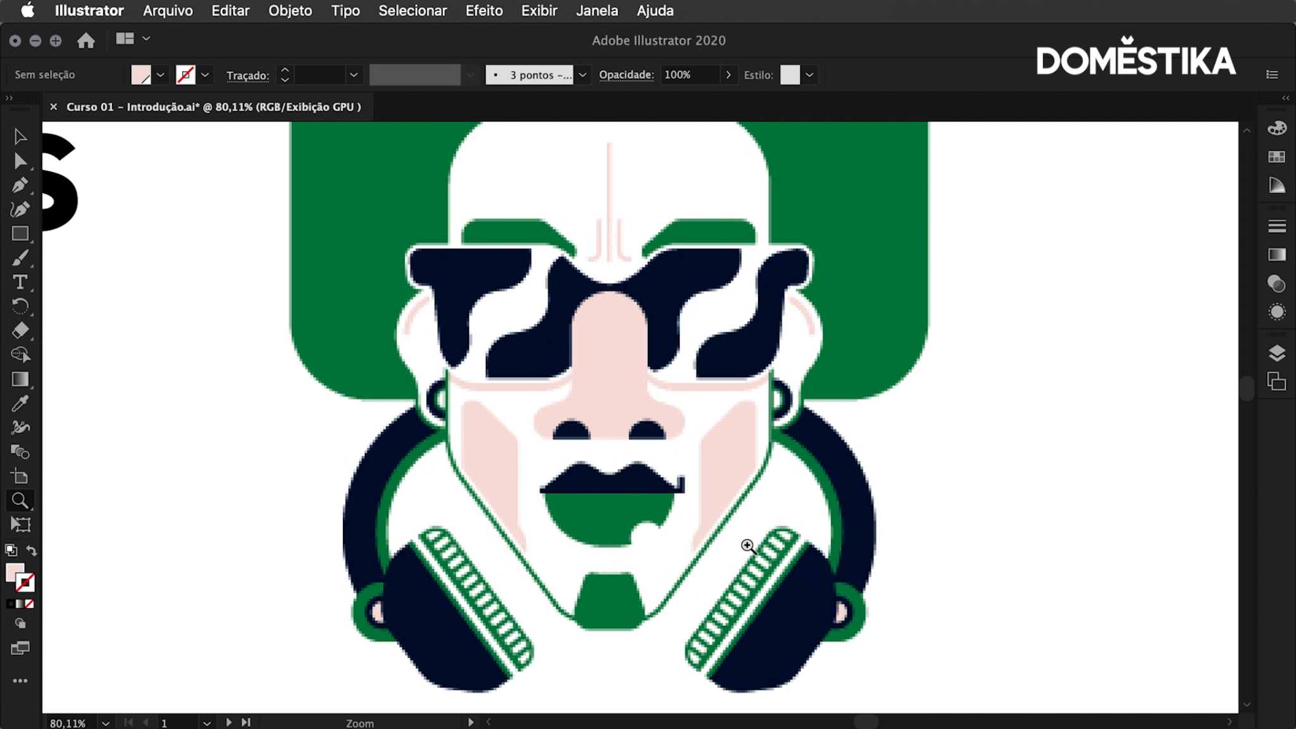Swap fill and stroke colors

32,550
